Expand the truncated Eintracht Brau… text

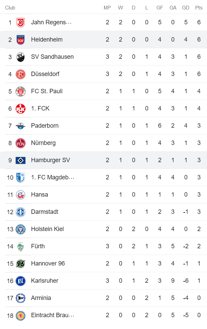(53, 315)
